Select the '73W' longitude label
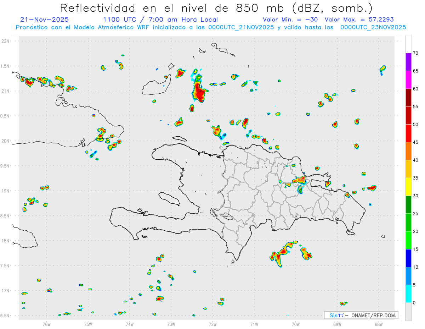This screenshot has width=425, height=329. point(171,324)
